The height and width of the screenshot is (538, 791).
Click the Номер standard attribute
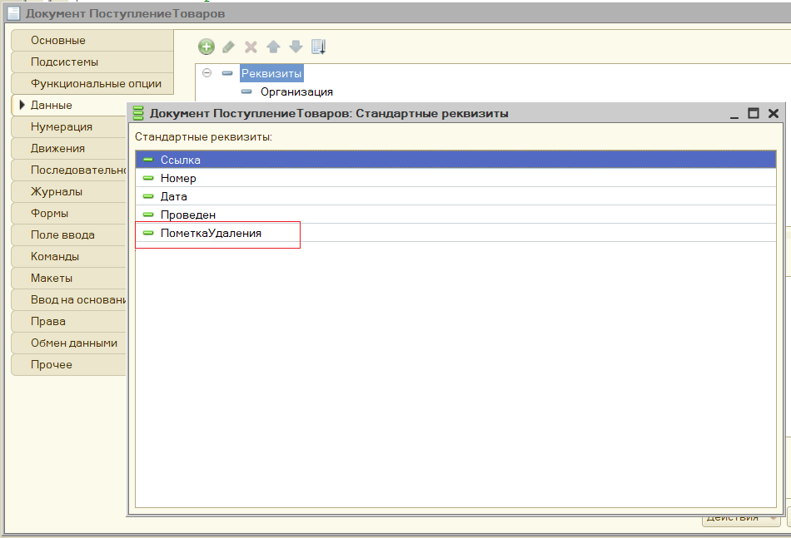click(178, 179)
